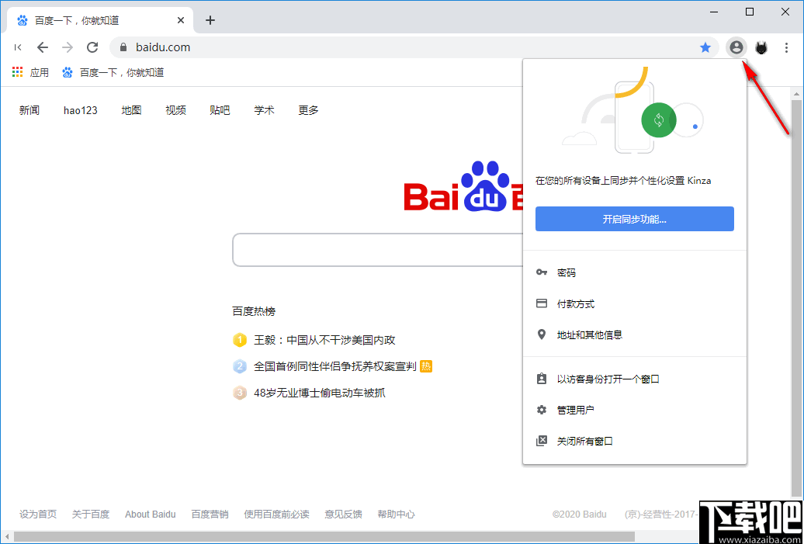Click the vertical scrollbar up arrow
The height and width of the screenshot is (544, 804).
pos(796,94)
